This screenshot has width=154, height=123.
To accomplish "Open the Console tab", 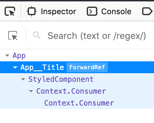I will pos(109,11).
